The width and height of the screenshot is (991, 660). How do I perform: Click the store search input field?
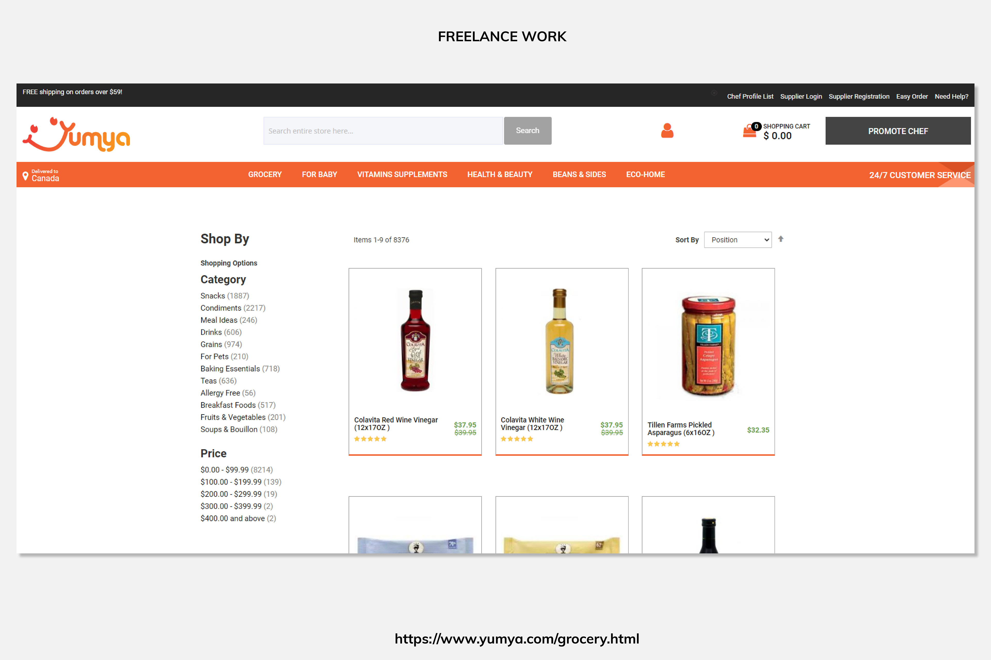tap(383, 131)
